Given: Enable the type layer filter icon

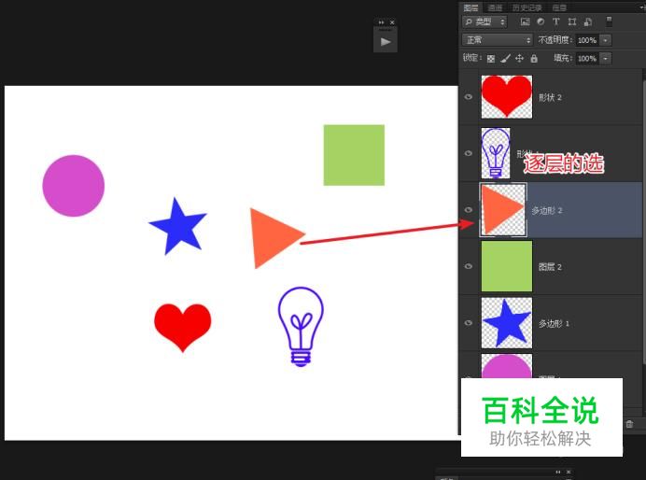Looking at the screenshot, I should (x=556, y=21).
